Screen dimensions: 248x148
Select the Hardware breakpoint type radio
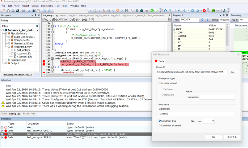point(163,95)
